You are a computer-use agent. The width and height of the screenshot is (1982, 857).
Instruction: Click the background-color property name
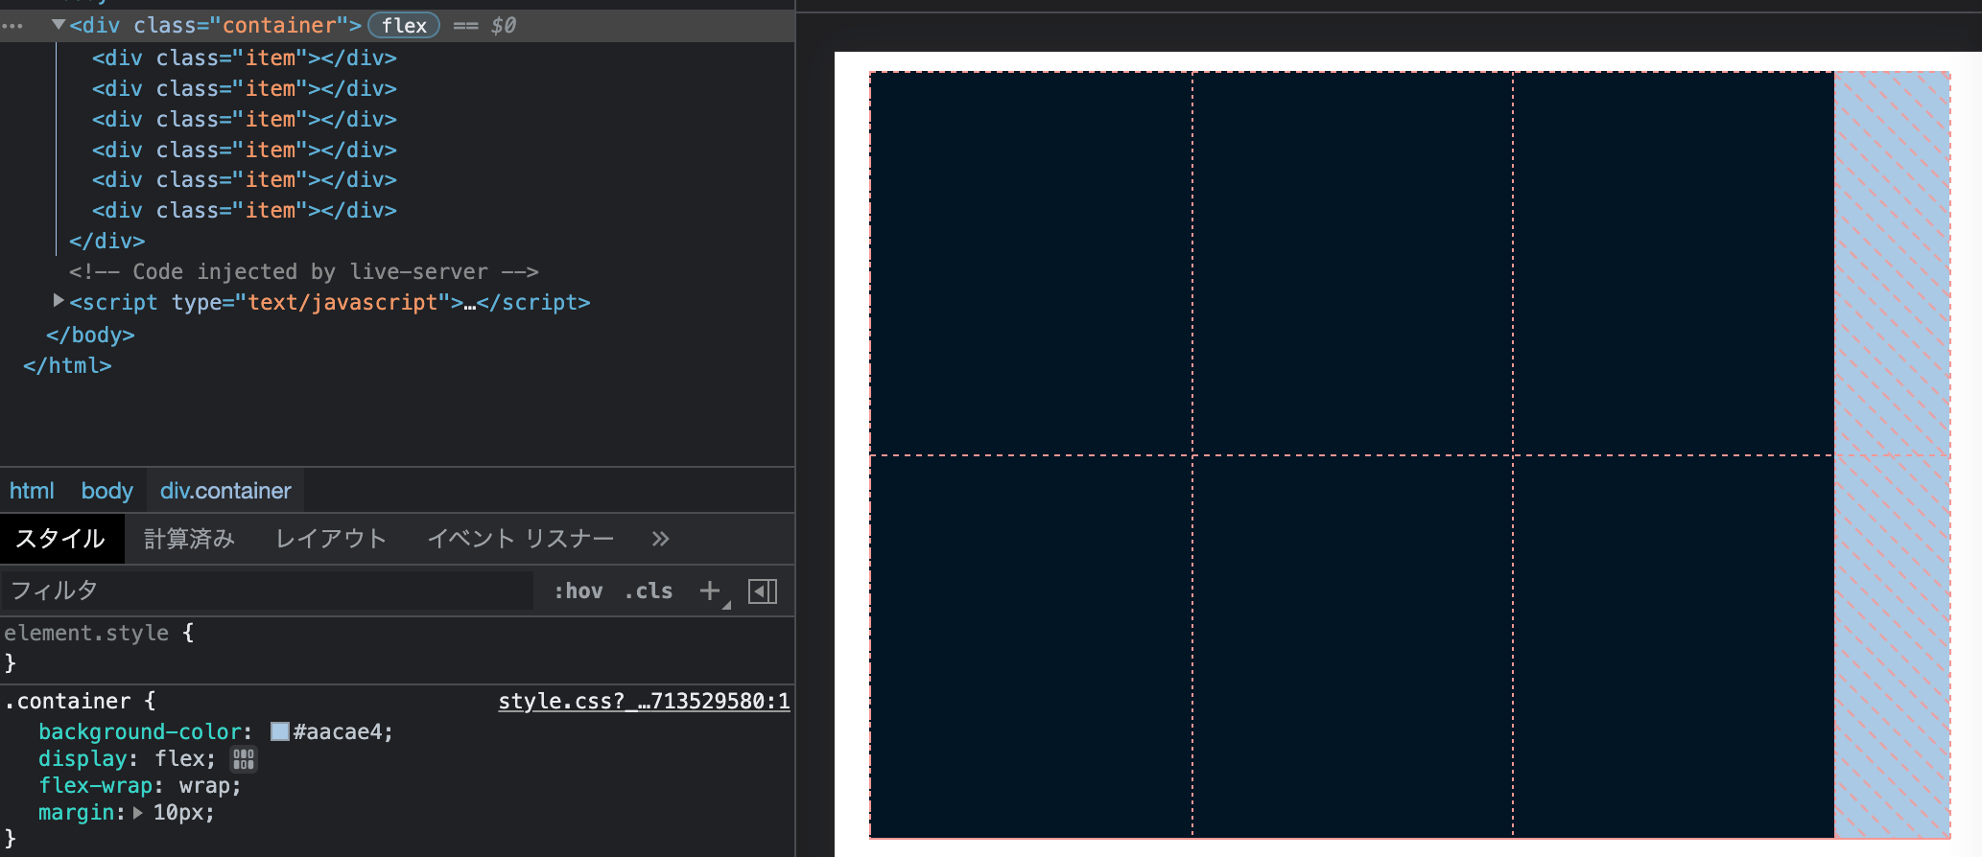pyautogui.click(x=140, y=732)
